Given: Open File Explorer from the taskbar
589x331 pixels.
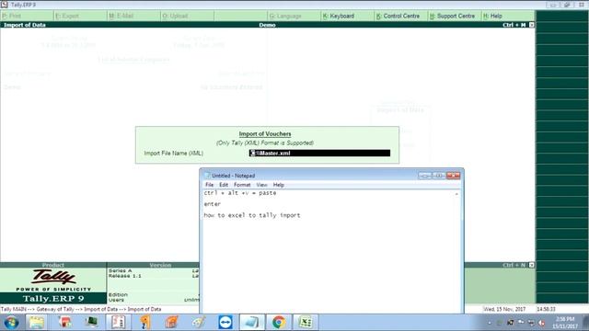Looking at the screenshot, I should [37, 323].
